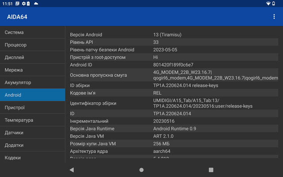Image resolution: width=283 pixels, height=177 pixels.
Task: Tap the news notification icon beside the clock
Action: pos(17,4)
